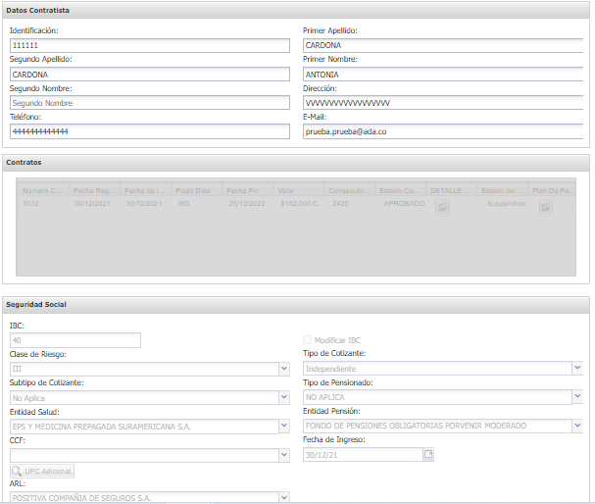
Task: Click the Teléfono input field
Action: (x=149, y=130)
